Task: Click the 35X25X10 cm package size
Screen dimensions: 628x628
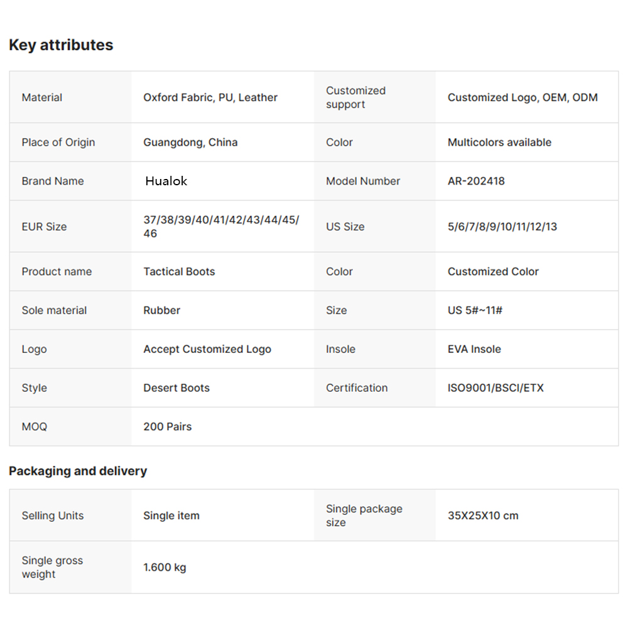Action: tap(483, 516)
